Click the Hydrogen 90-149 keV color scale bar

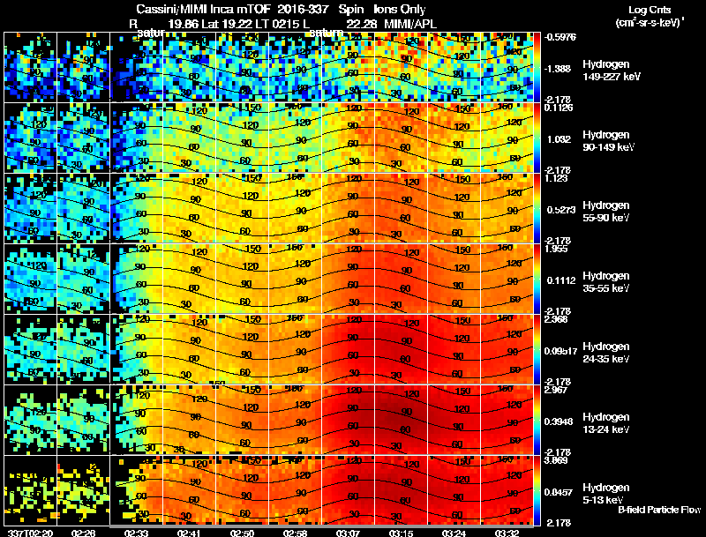tap(537, 138)
